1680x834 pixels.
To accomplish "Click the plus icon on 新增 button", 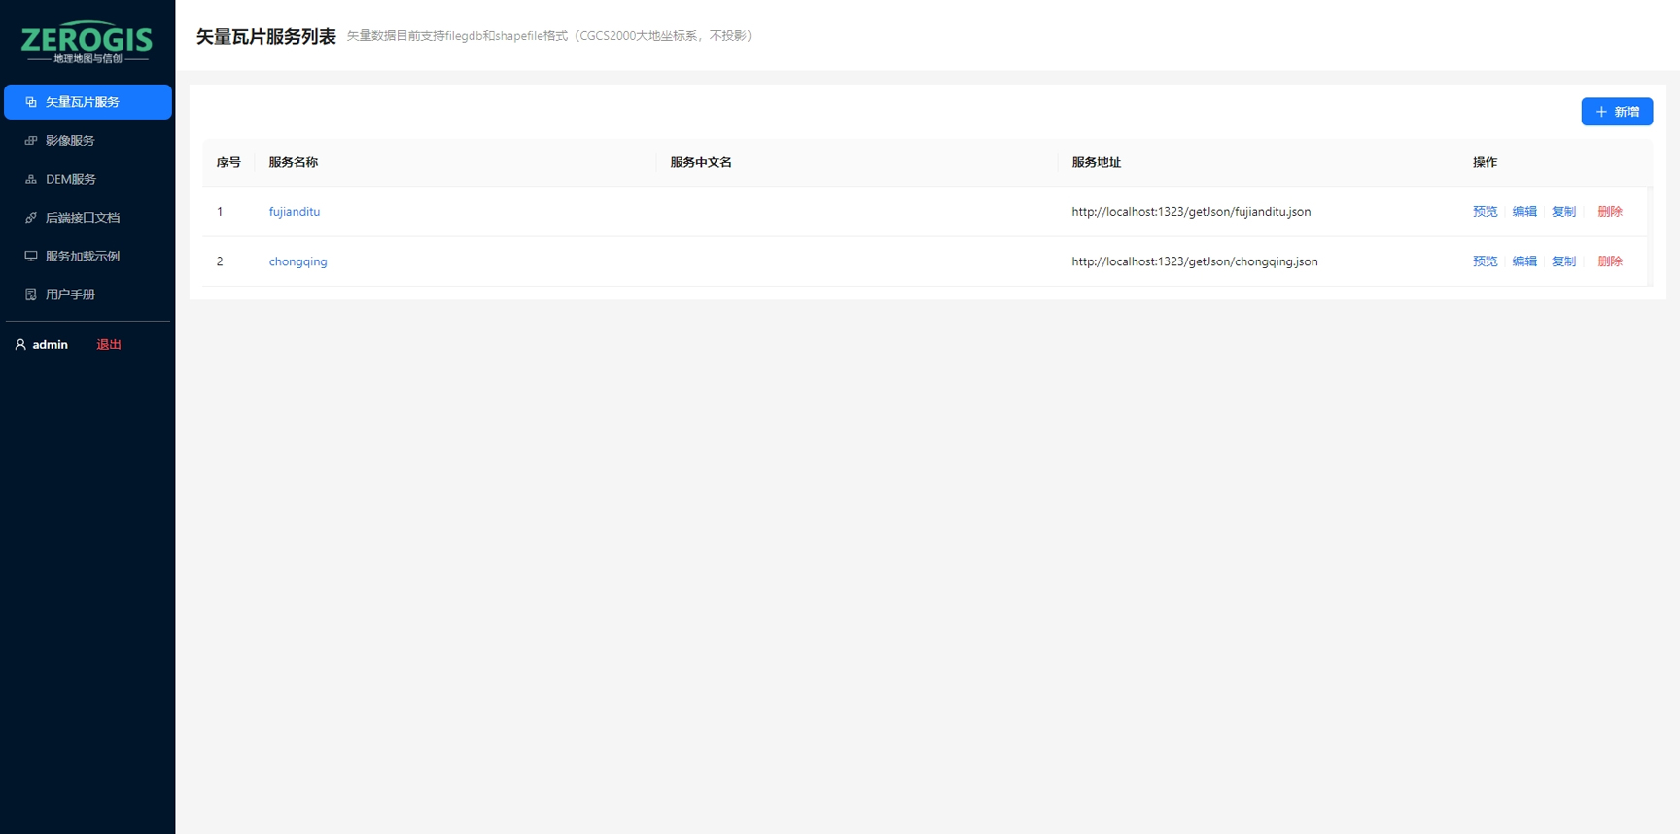I will (1601, 112).
